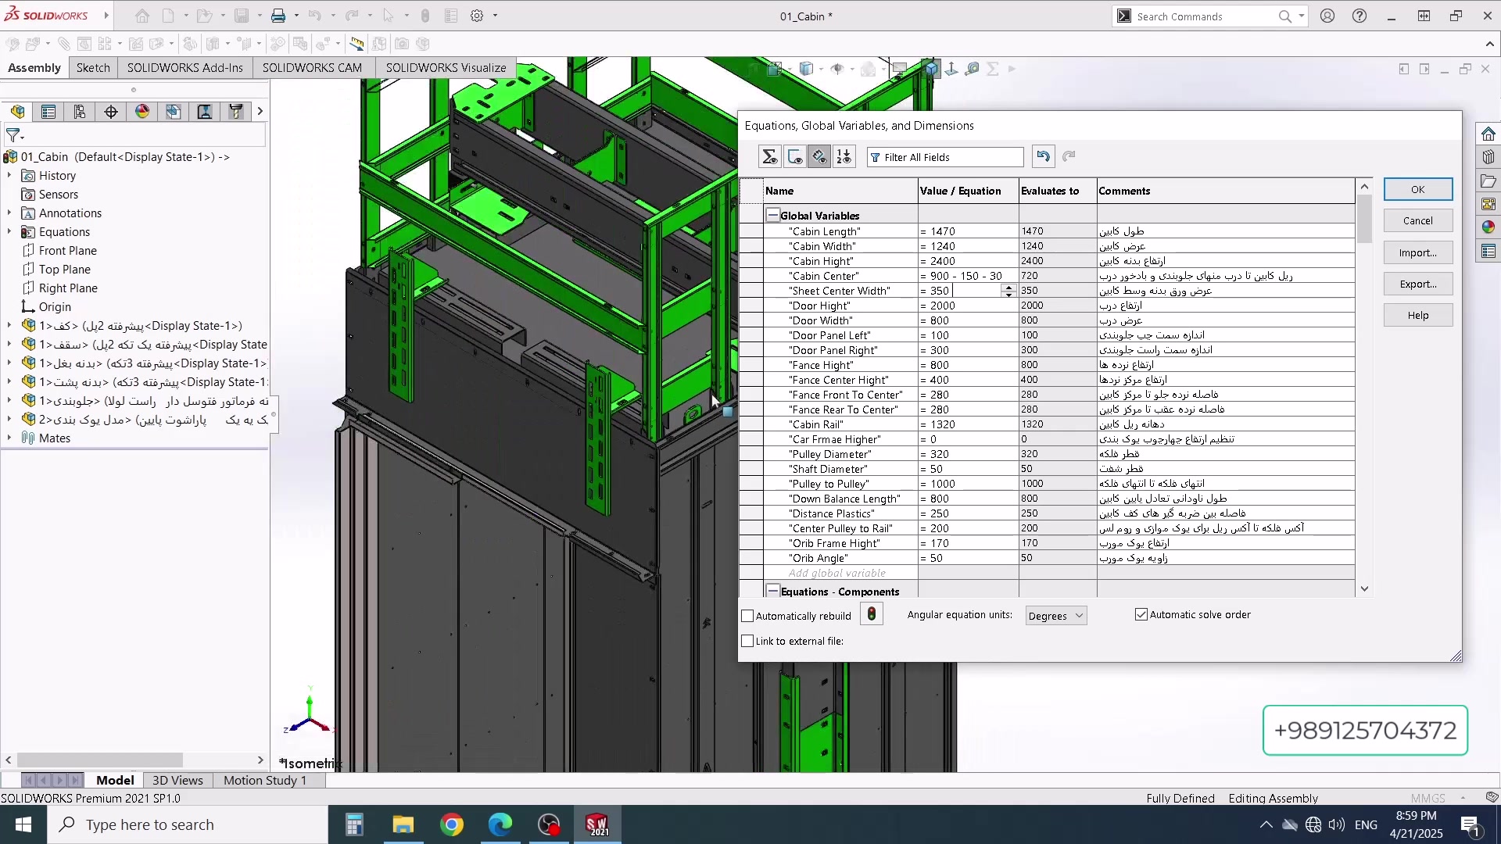Select the Ordered View icon
This screenshot has width=1501, height=844.
(844, 157)
